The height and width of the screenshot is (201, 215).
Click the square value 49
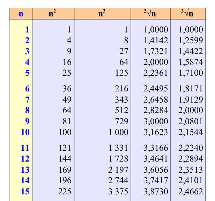(x=67, y=99)
